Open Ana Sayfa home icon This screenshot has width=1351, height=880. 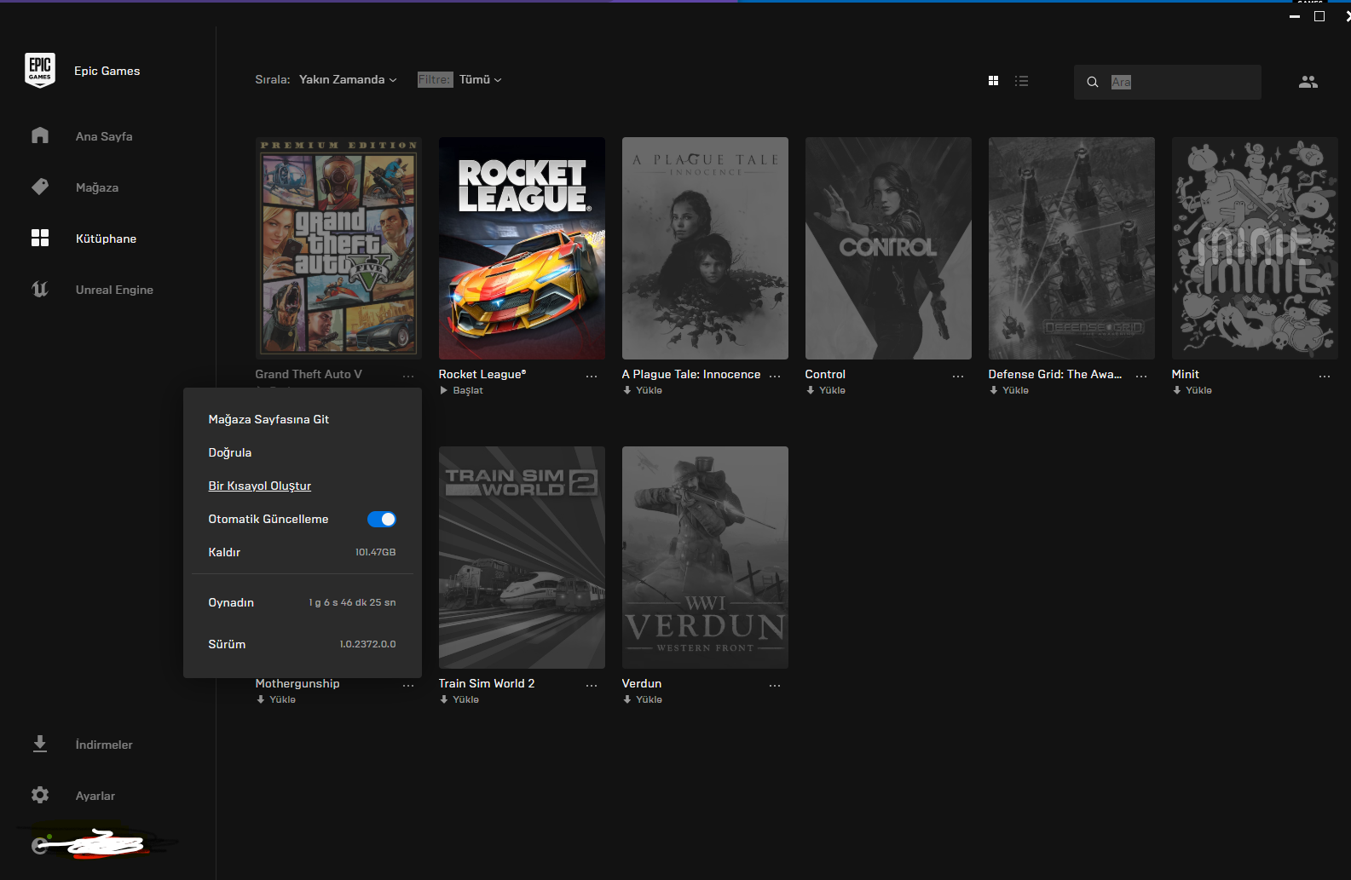(x=40, y=135)
